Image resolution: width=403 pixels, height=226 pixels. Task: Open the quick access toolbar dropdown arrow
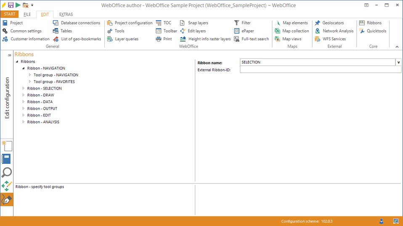tap(32, 5)
